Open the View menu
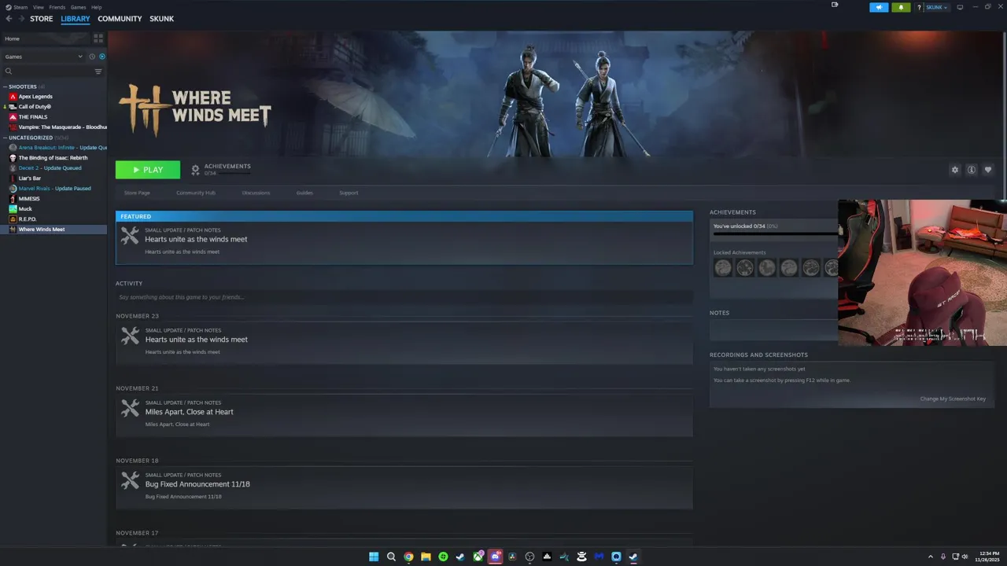 tap(38, 7)
